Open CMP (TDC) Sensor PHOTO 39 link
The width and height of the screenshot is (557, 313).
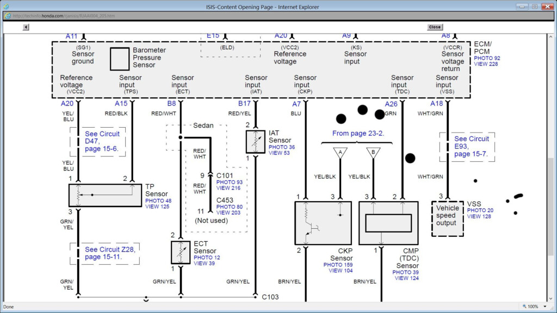tap(405, 272)
